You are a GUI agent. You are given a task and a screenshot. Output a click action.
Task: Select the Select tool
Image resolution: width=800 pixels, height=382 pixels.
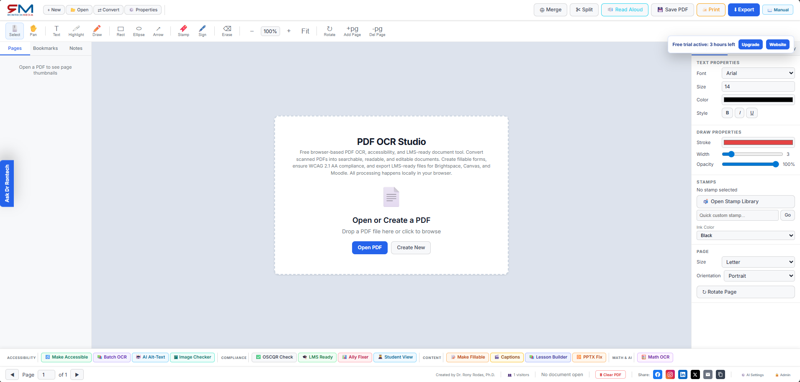(x=15, y=31)
